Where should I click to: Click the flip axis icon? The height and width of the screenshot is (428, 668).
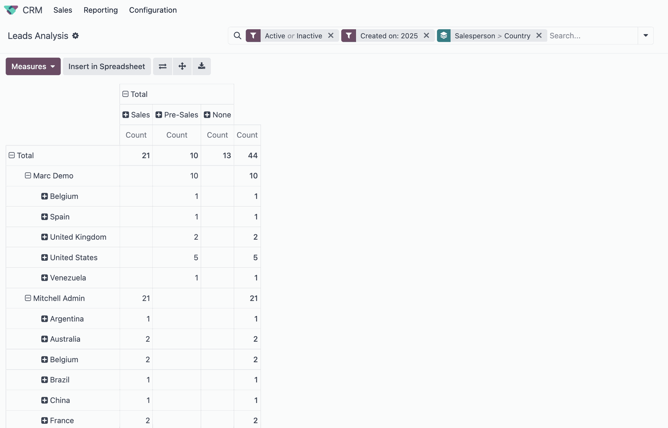(162, 66)
